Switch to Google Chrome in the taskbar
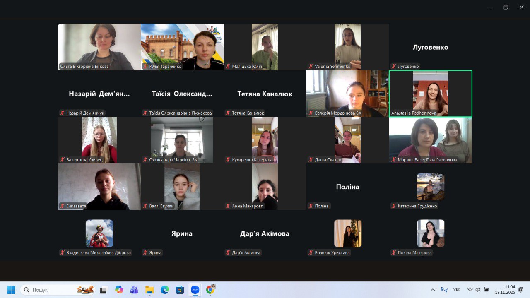The image size is (530, 298). pos(210,290)
